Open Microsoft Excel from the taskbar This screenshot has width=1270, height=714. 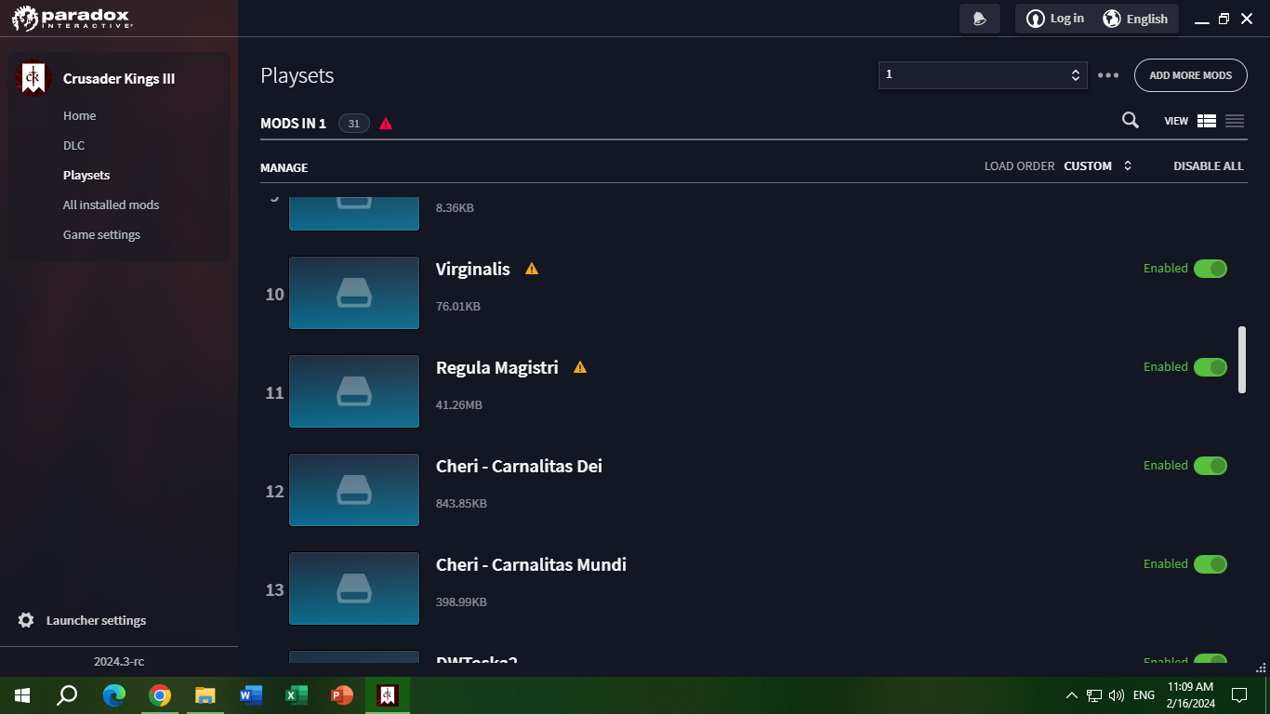click(297, 695)
